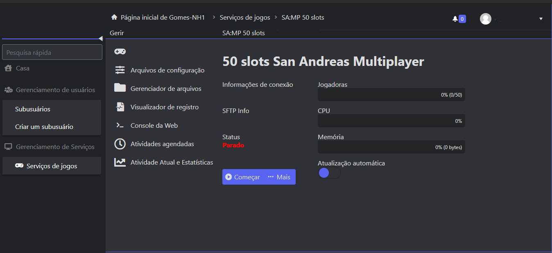This screenshot has height=253, width=552.
Task: Click the Serviços de jogos breadcrumb link
Action: [245, 17]
